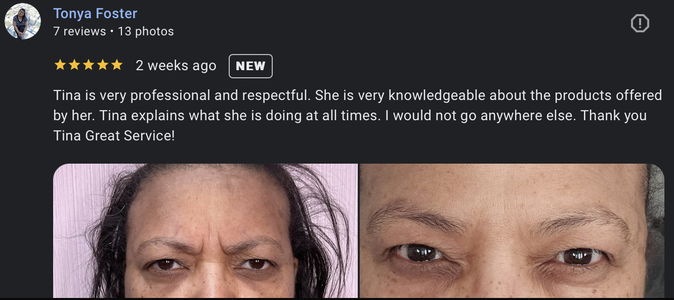Open the right review photo

tap(512, 231)
